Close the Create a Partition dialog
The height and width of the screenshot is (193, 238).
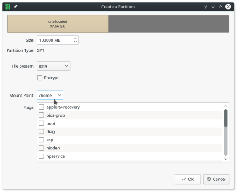point(228,7)
